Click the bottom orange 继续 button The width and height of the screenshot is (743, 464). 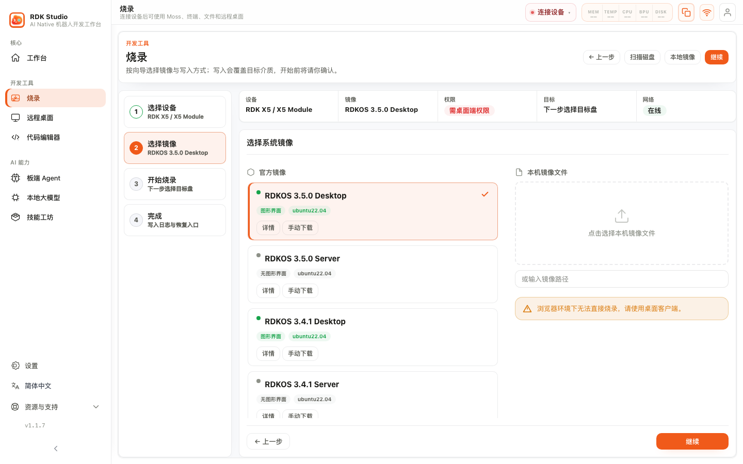[692, 441]
